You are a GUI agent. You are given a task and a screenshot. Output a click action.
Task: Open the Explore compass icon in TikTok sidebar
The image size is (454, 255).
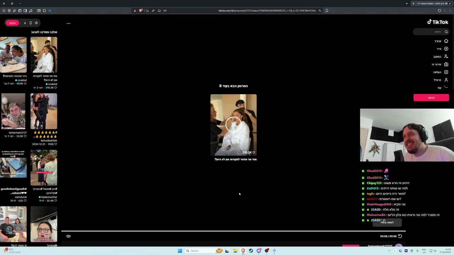click(x=446, y=49)
